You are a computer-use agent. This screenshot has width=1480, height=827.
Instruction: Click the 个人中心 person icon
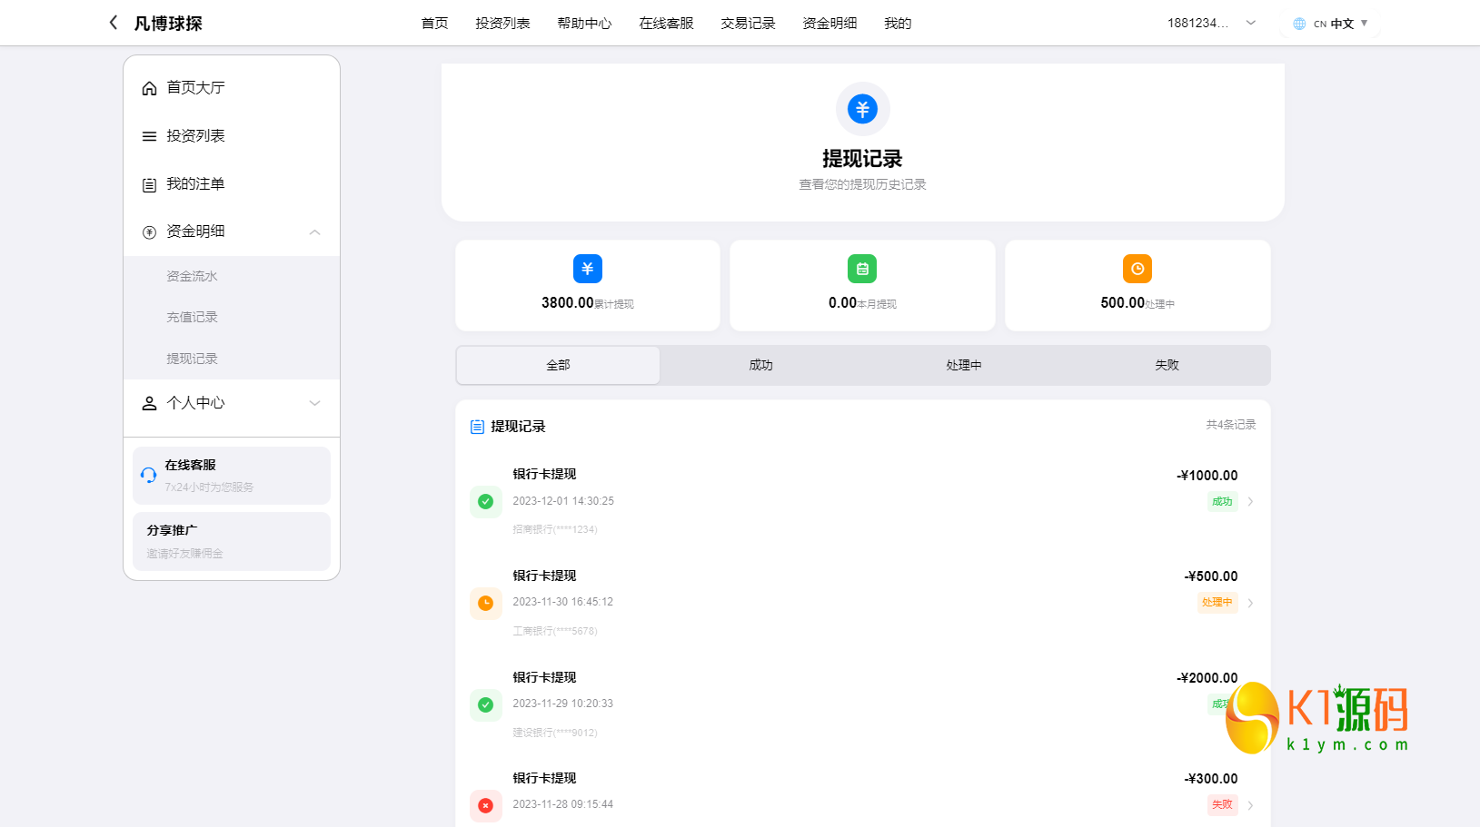pyautogui.click(x=149, y=402)
